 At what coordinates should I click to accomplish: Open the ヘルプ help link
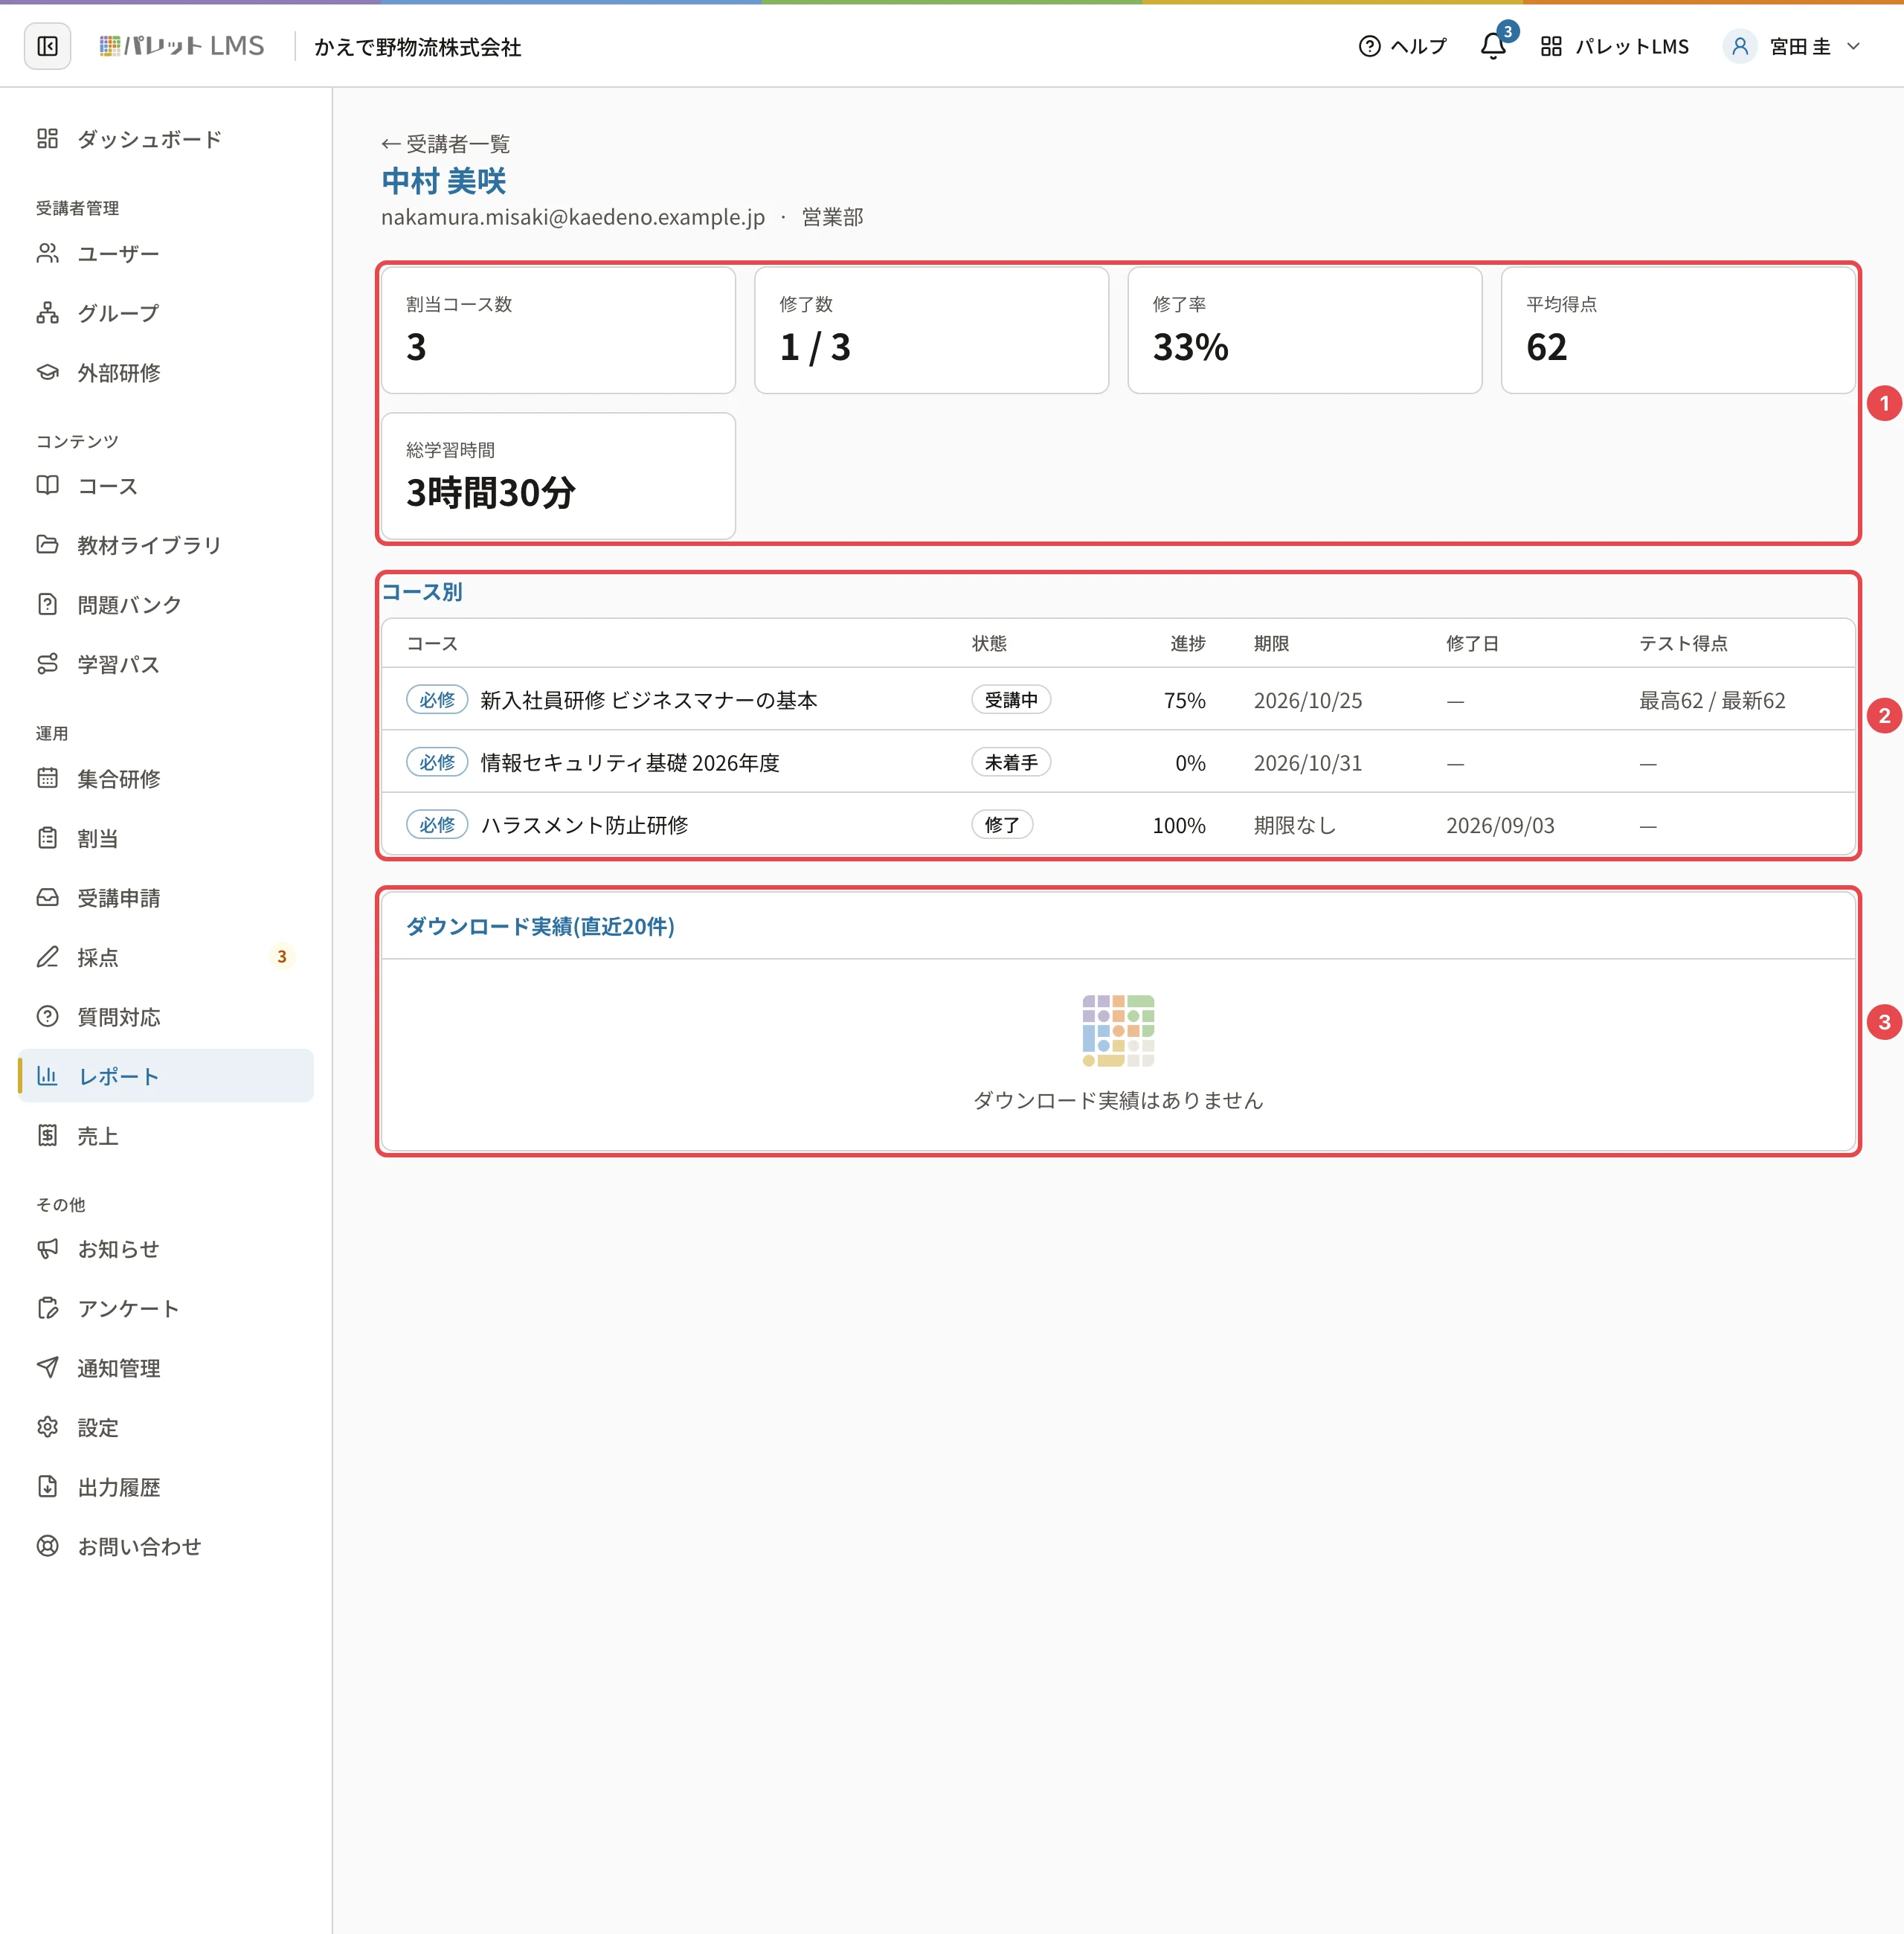[1402, 46]
